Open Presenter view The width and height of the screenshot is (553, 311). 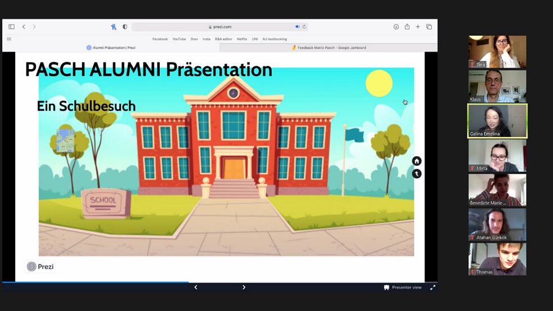point(403,287)
